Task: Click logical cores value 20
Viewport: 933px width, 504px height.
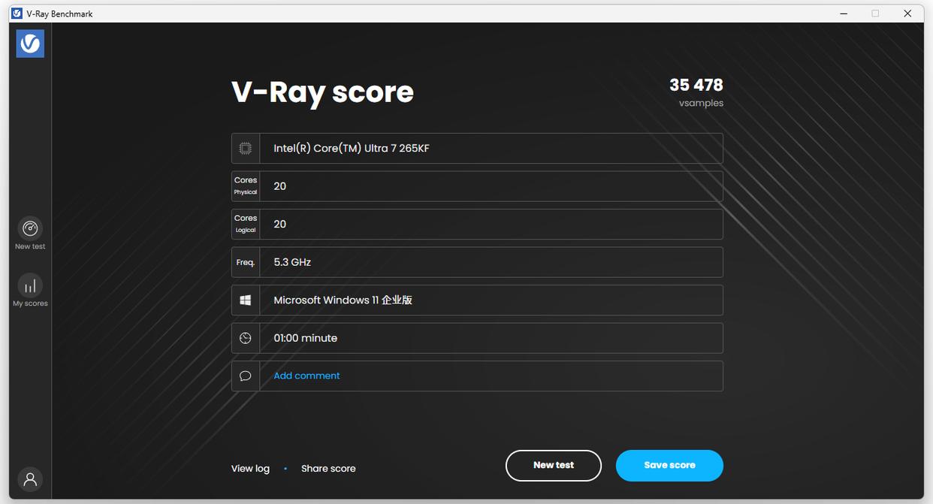Action: pyautogui.click(x=279, y=224)
